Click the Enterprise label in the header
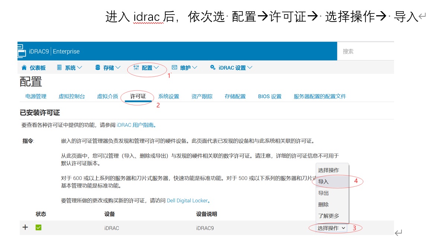The image size is (445, 241). 66,51
